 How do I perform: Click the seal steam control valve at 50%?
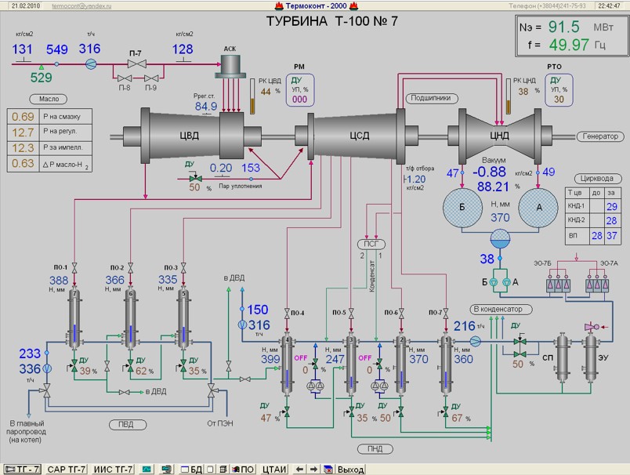pos(194,178)
